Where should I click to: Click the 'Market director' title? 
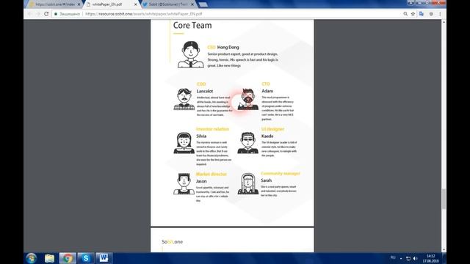coord(211,174)
